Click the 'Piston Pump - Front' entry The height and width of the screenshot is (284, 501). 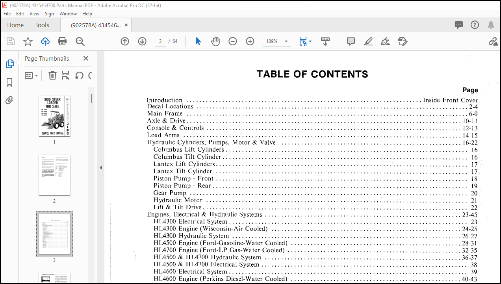(x=184, y=178)
